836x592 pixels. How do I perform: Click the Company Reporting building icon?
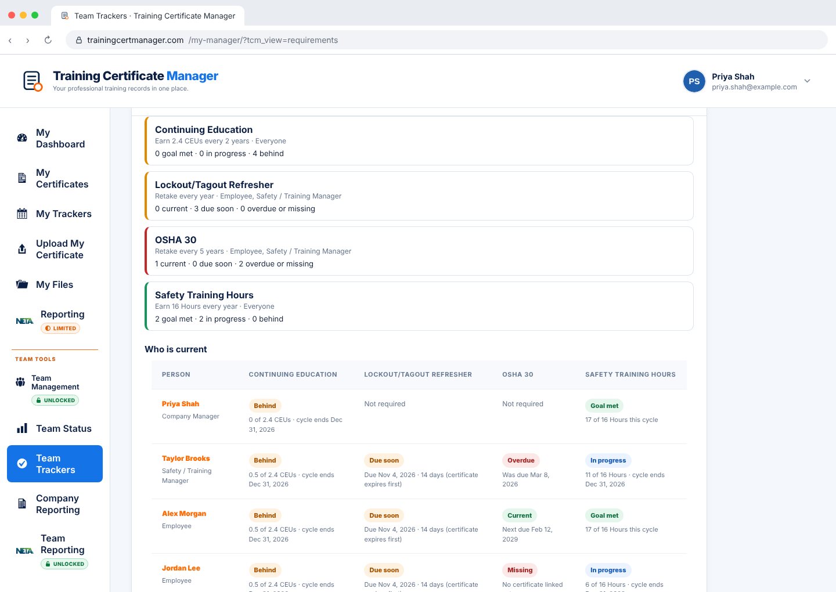pyautogui.click(x=22, y=504)
